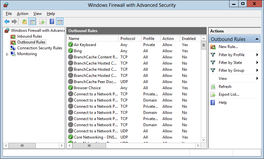Open the View menu in menu bar

[37, 14]
